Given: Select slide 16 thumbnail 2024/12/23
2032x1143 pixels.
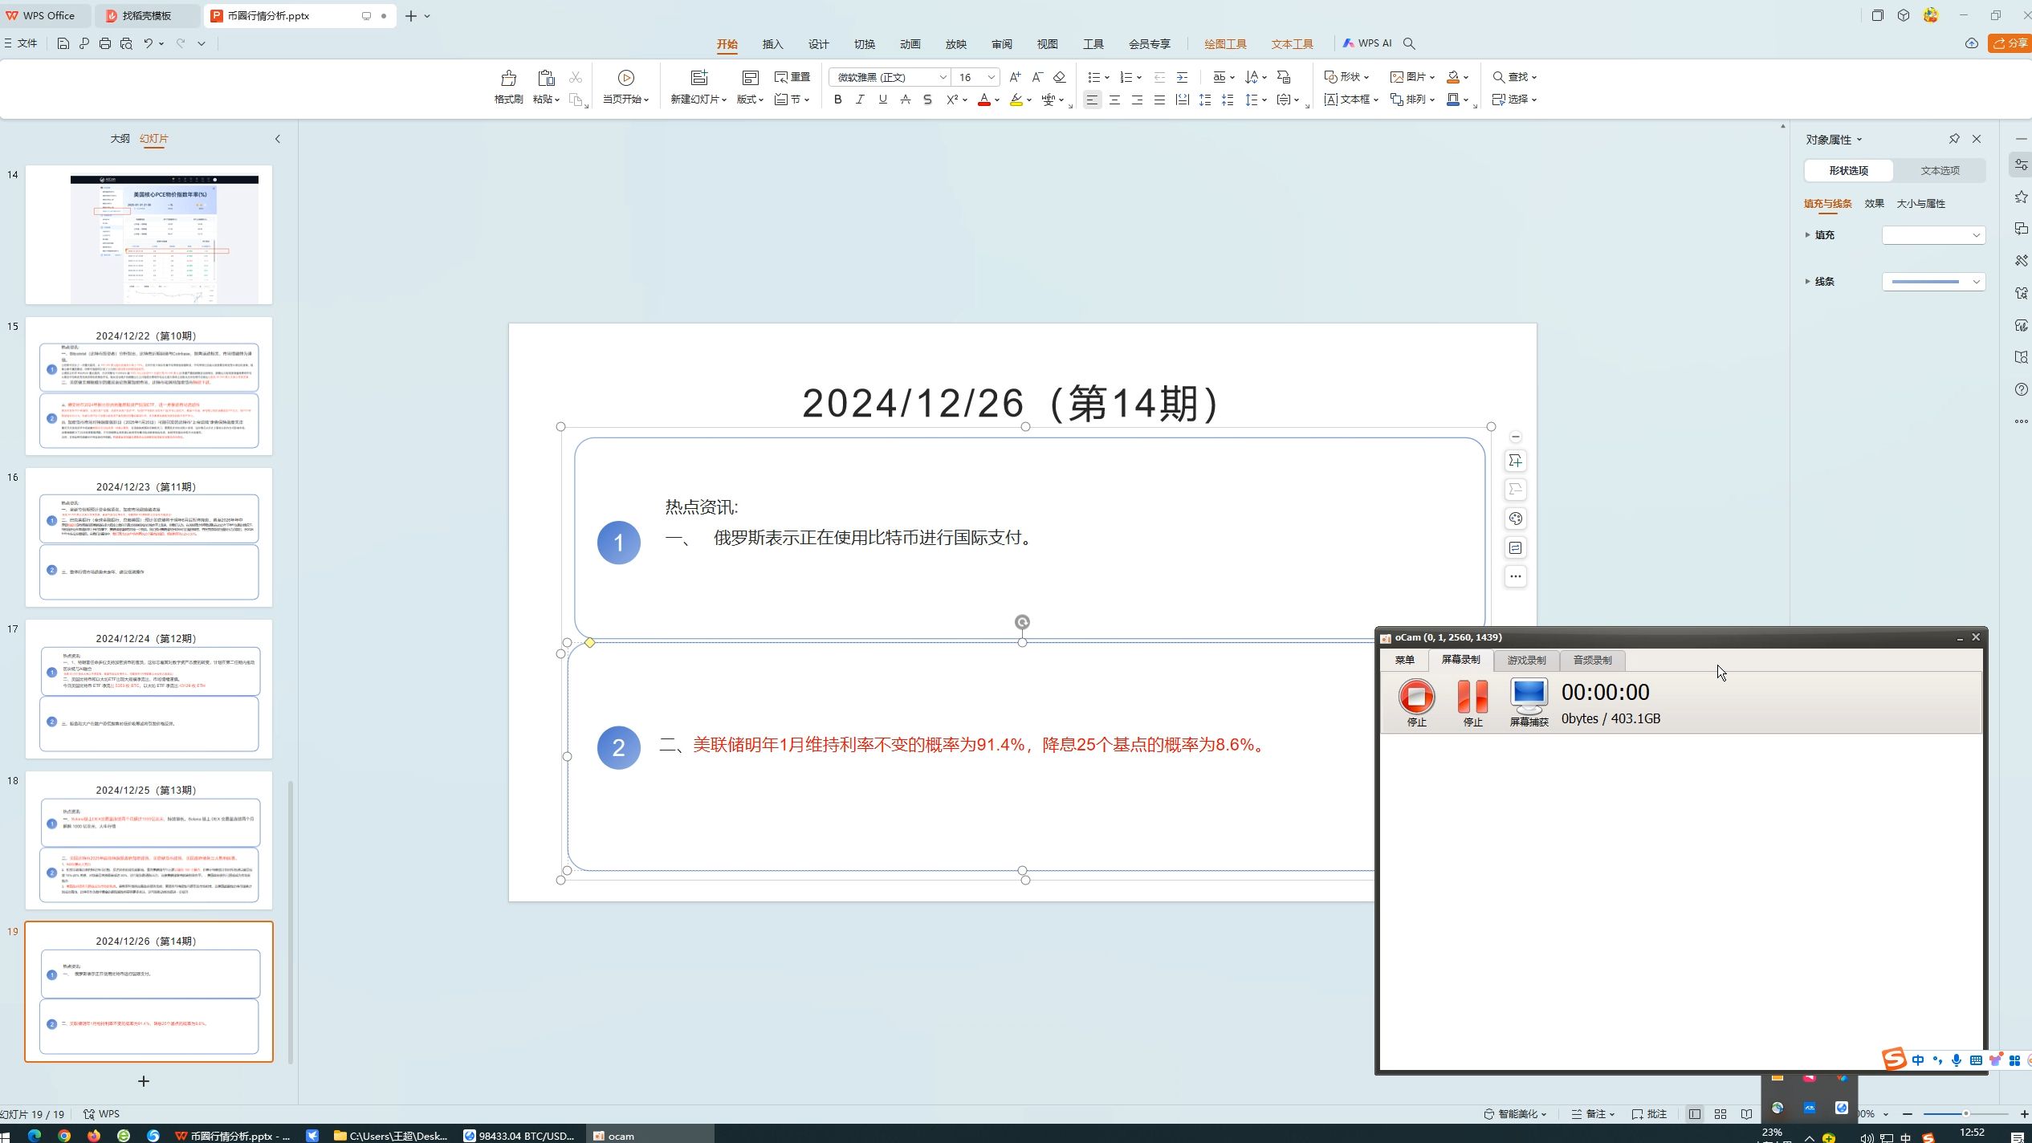Looking at the screenshot, I should click(x=149, y=537).
